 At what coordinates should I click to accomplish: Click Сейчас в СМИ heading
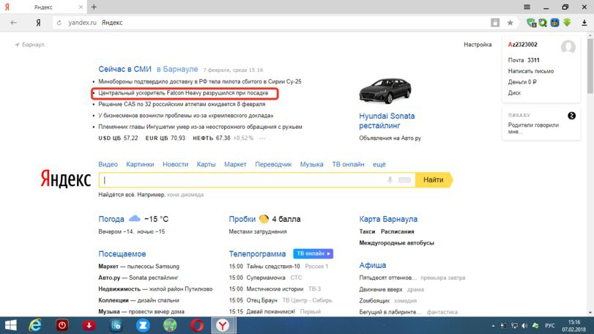pyautogui.click(x=125, y=70)
